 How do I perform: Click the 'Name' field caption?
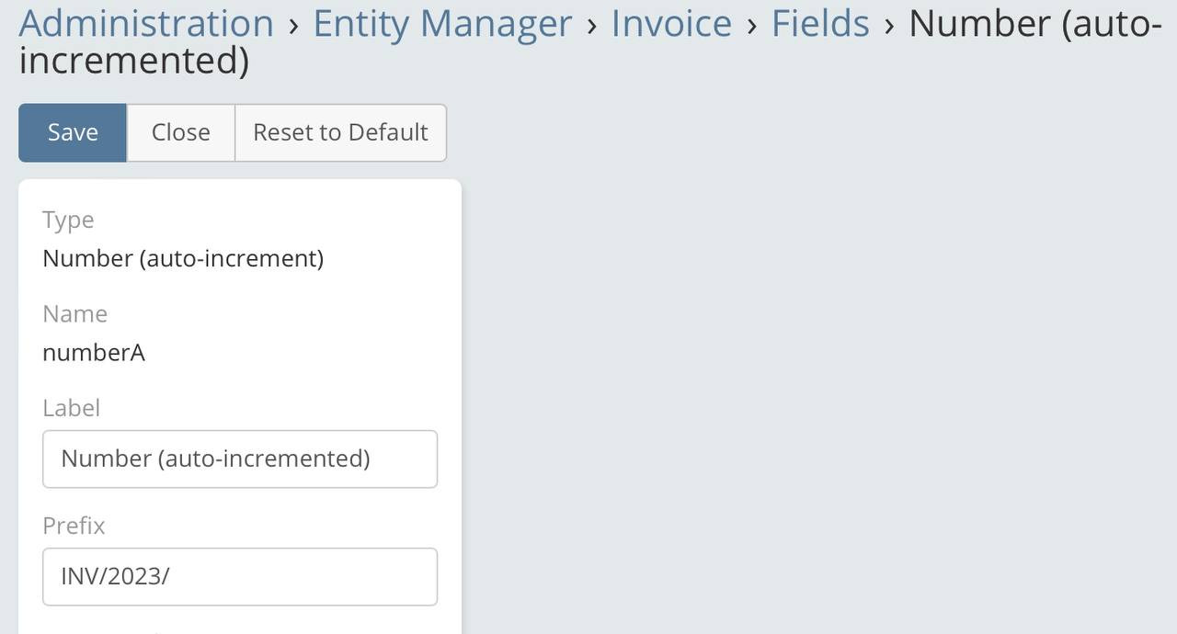(x=74, y=313)
